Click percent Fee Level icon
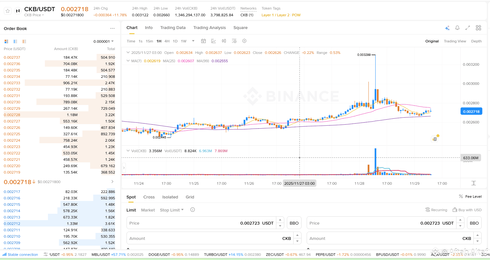The image size is (490, 260). point(461,197)
